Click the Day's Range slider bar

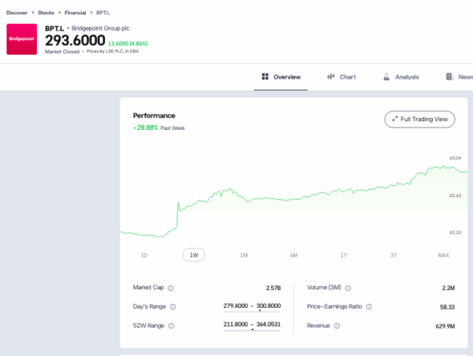252,311
